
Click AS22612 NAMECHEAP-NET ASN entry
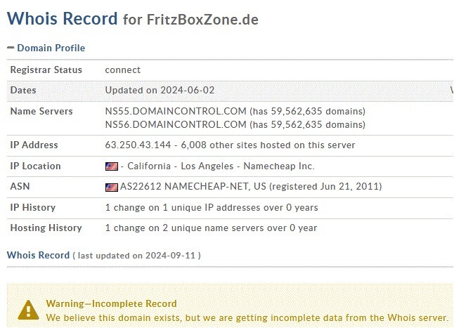193,186
